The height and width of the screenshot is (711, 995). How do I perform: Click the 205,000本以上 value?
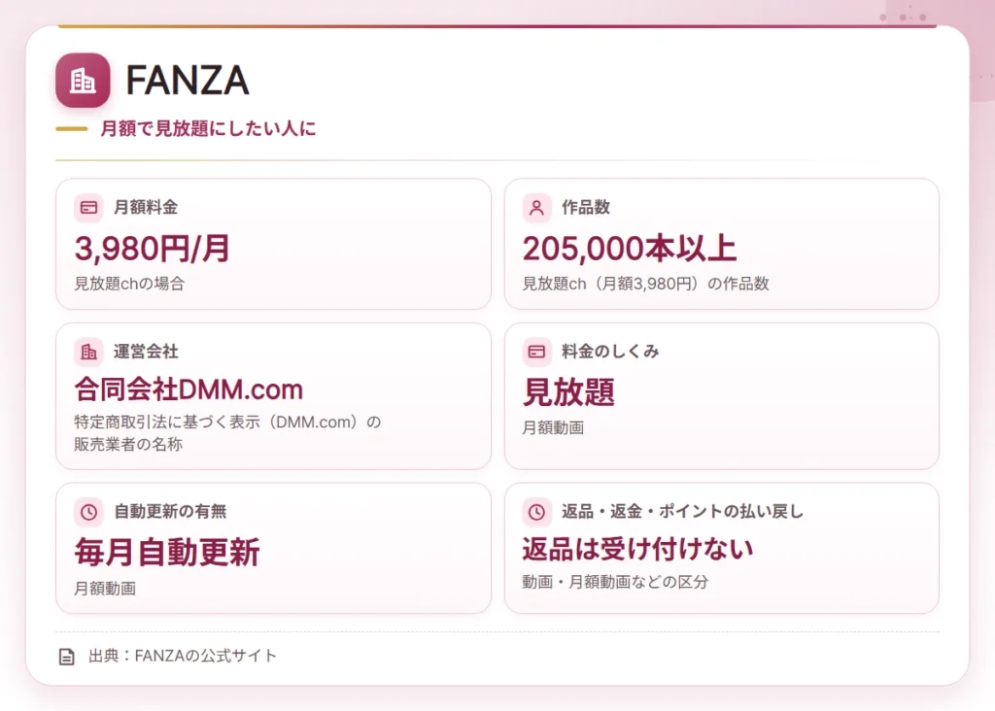[x=630, y=248]
